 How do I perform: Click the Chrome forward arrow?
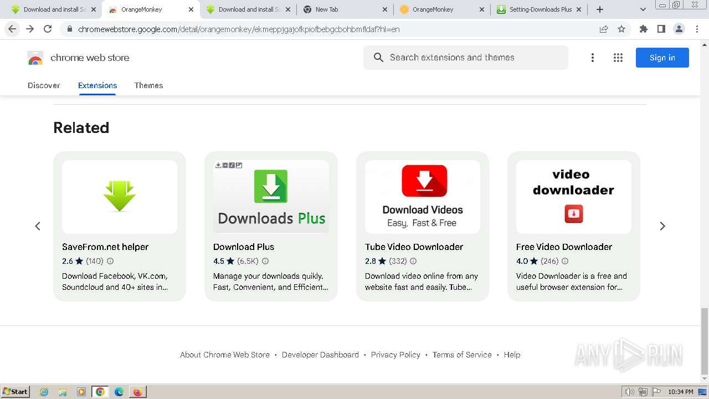pyautogui.click(x=30, y=29)
